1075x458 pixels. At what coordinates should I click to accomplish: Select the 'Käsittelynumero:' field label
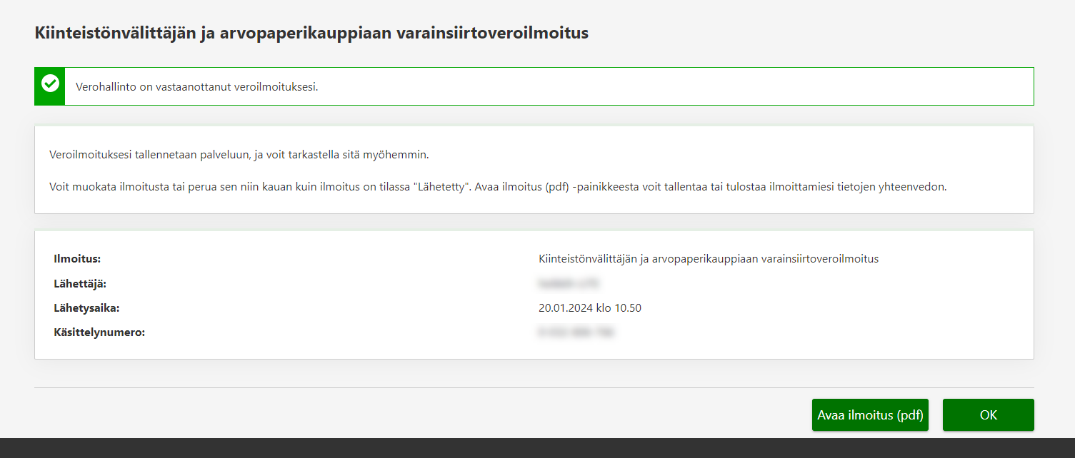[x=99, y=332]
